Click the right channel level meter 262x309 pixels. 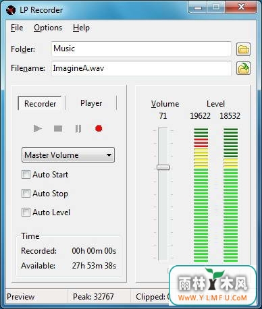tap(230, 195)
